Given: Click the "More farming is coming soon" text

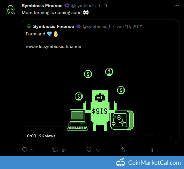Looking at the screenshot, I should point(51,13).
